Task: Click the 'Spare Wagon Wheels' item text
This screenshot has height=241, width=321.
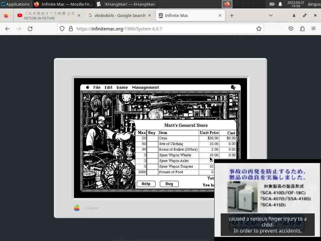Action: coord(175,155)
